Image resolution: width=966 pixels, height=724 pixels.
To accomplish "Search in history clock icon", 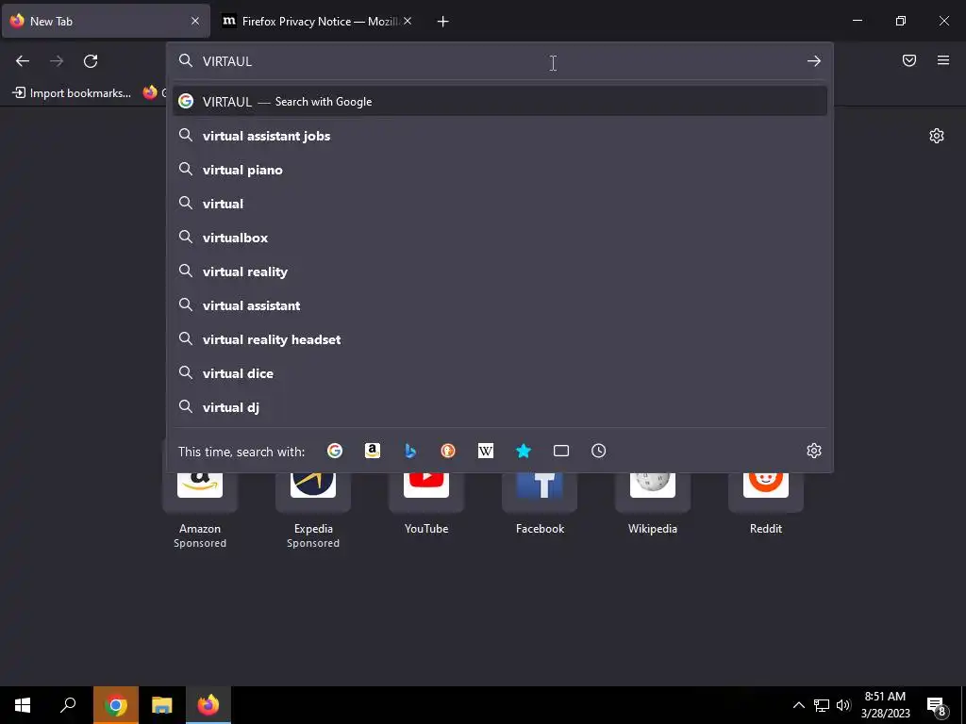I will [599, 451].
